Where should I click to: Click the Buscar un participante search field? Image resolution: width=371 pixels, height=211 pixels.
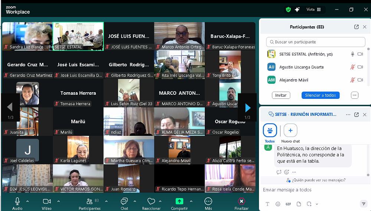(316, 42)
